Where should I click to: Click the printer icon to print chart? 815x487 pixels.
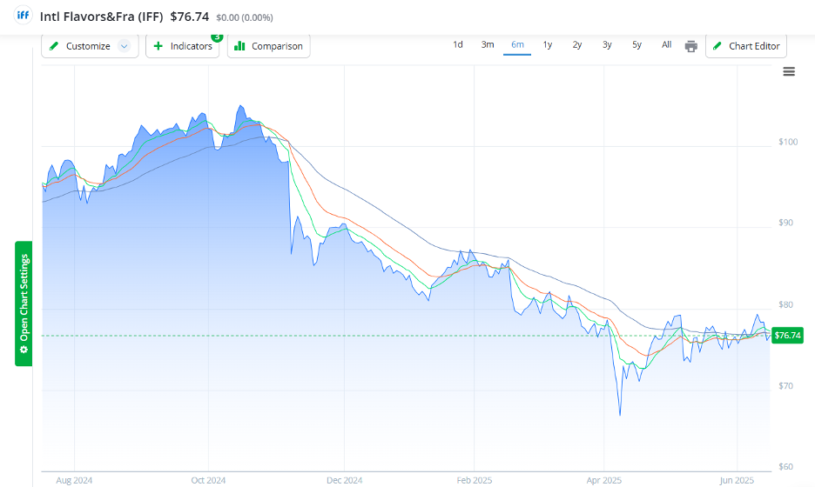click(x=690, y=46)
